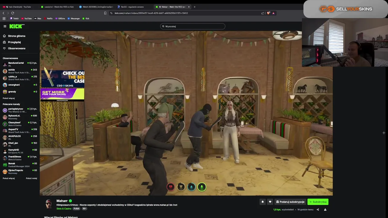Expand followed list with Pokaż więcej

click(x=8, y=98)
